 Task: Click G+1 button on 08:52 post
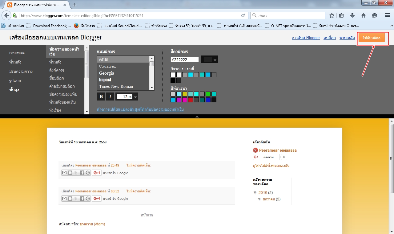tap(97, 198)
